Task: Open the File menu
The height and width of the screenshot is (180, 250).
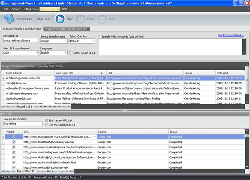Action: point(6,9)
